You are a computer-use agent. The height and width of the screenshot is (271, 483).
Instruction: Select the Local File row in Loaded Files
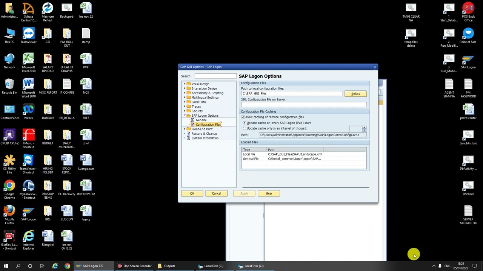[x=304, y=154]
